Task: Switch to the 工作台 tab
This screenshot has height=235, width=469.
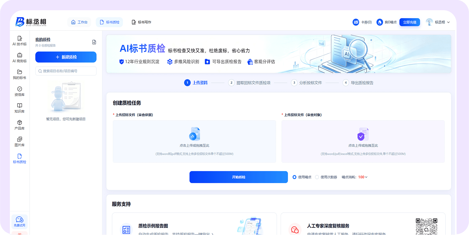Action: [79, 22]
